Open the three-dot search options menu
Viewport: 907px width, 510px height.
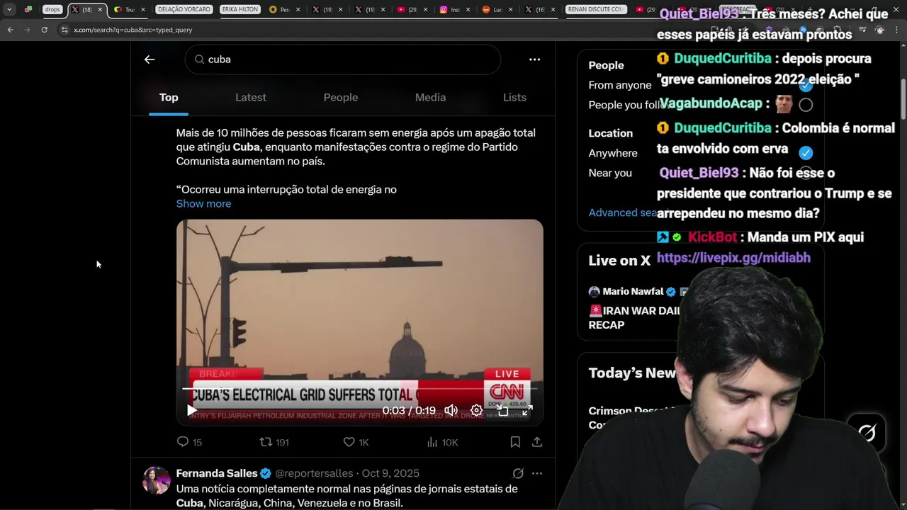(535, 59)
